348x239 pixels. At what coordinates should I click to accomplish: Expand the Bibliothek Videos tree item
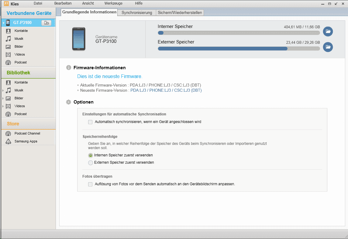[x=3, y=106]
